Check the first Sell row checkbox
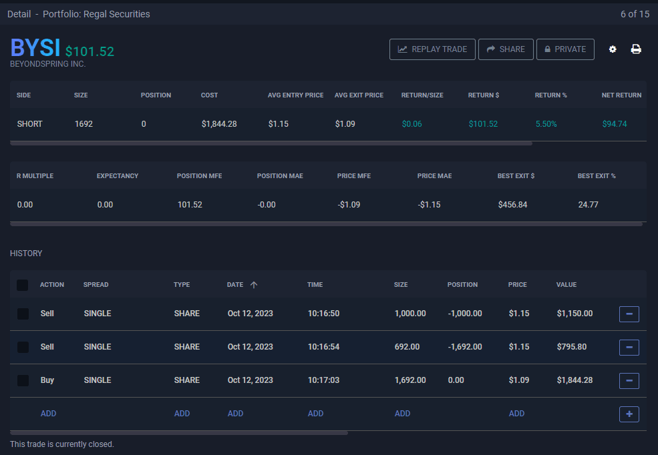658x455 pixels. pos(23,314)
